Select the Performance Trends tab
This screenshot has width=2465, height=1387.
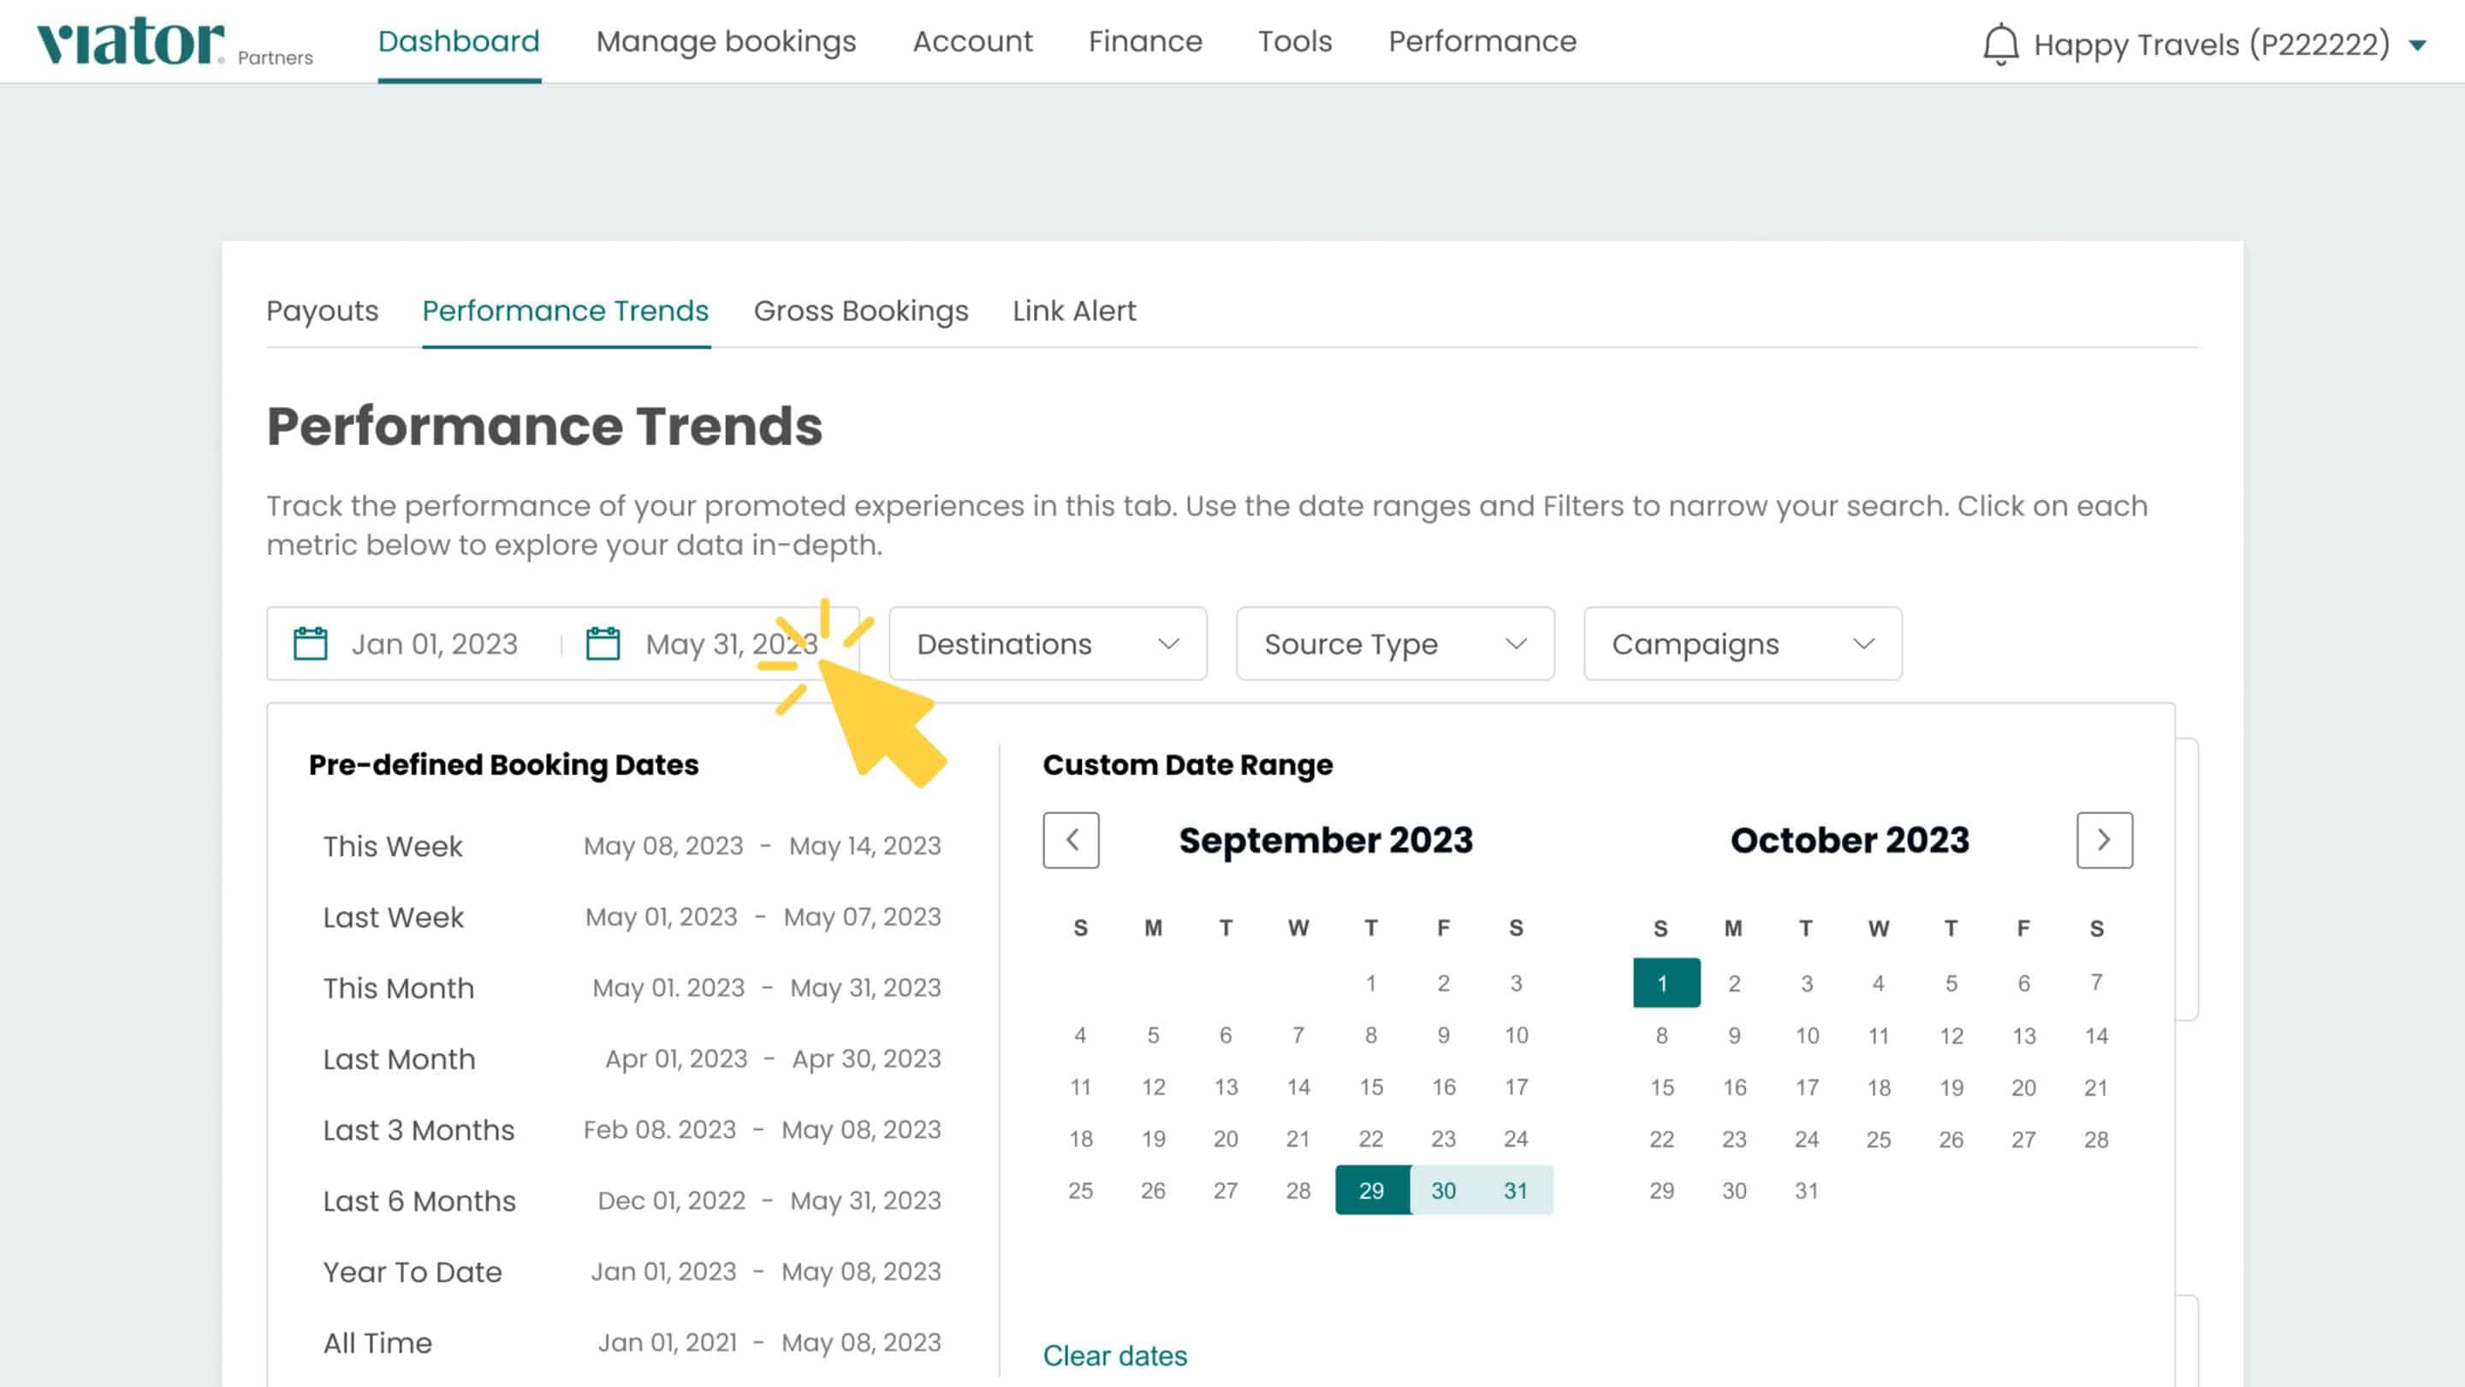tap(566, 311)
